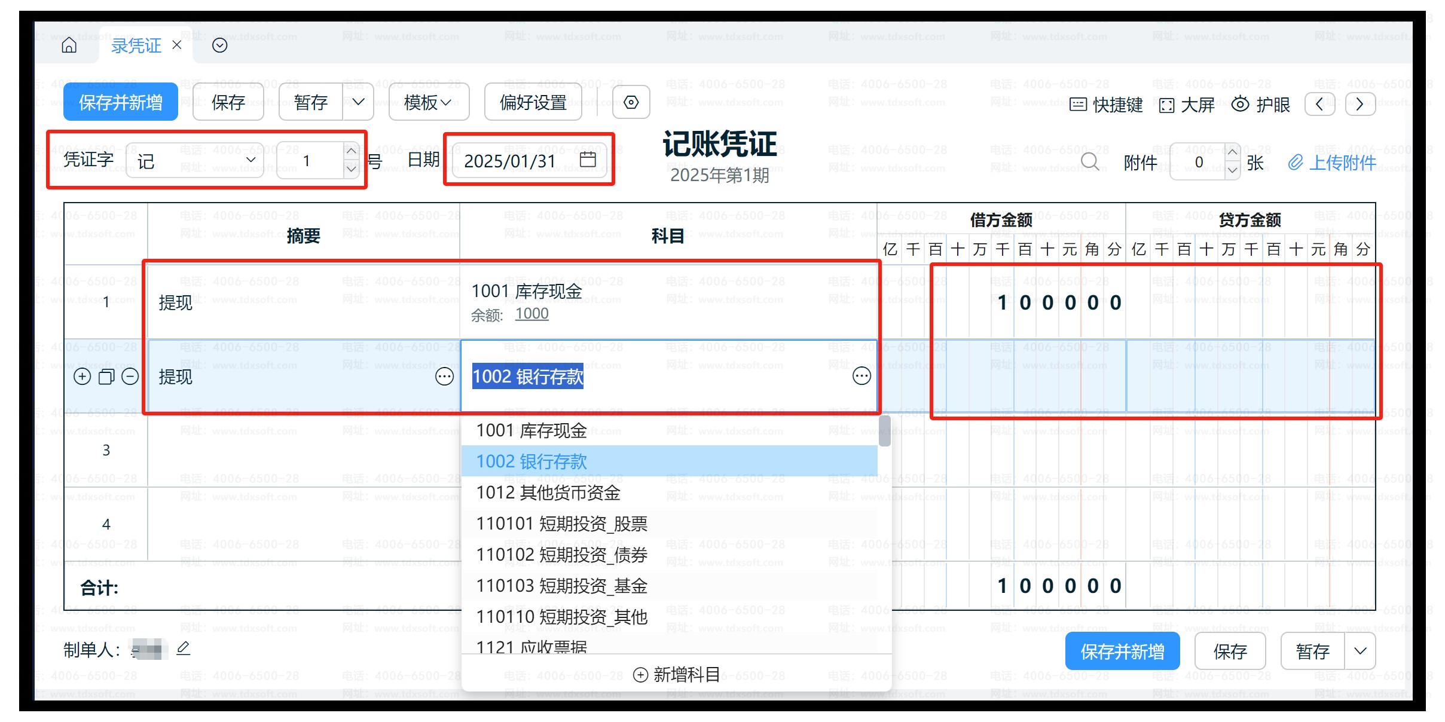Screen dimensions: 1445x722
Task: Expand the top 暂存 dropdown arrow
Action: tap(358, 102)
